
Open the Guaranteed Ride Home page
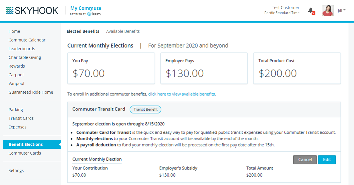[31, 92]
